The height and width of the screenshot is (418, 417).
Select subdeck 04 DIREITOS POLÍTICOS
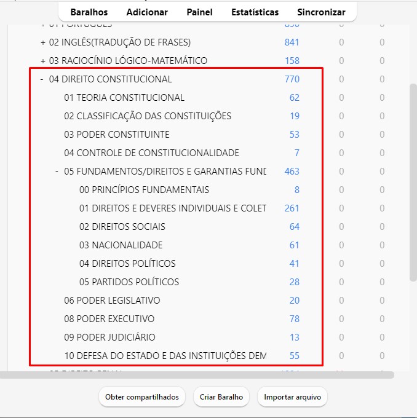(127, 263)
